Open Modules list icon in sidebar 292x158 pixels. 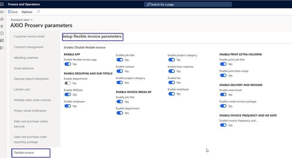tap(2, 48)
